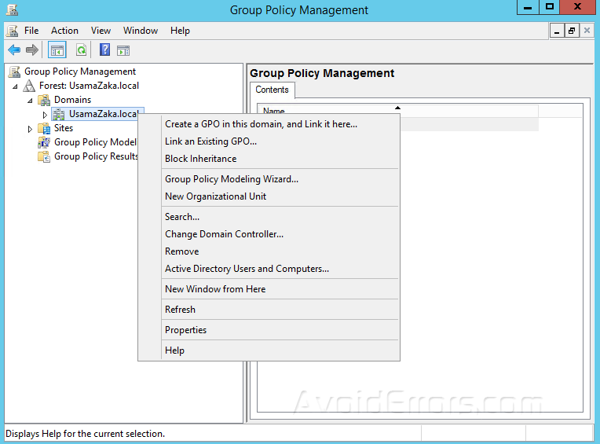The width and height of the screenshot is (600, 444).
Task: Choose Create a GPO in this domain option
Action: 261,124
